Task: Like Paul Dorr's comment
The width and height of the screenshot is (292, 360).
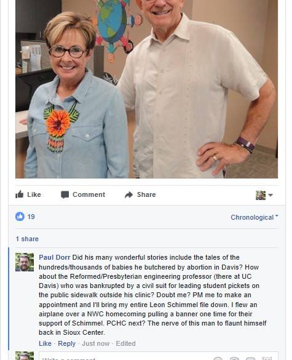Action: pyautogui.click(x=45, y=343)
